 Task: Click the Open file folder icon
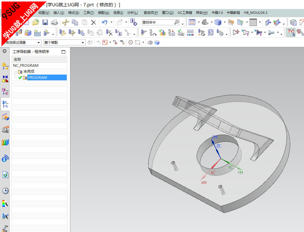[36, 22]
